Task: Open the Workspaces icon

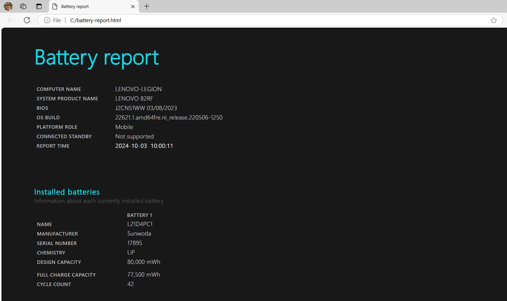Action: point(23,6)
